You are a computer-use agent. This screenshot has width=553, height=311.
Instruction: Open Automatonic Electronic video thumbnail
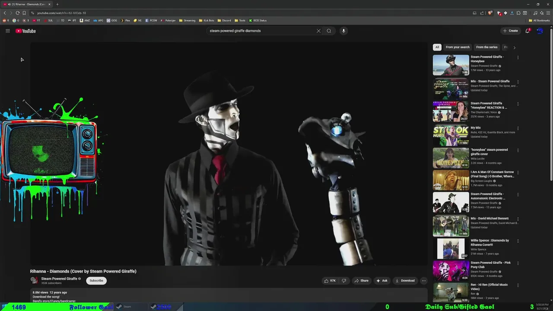pyautogui.click(x=451, y=202)
